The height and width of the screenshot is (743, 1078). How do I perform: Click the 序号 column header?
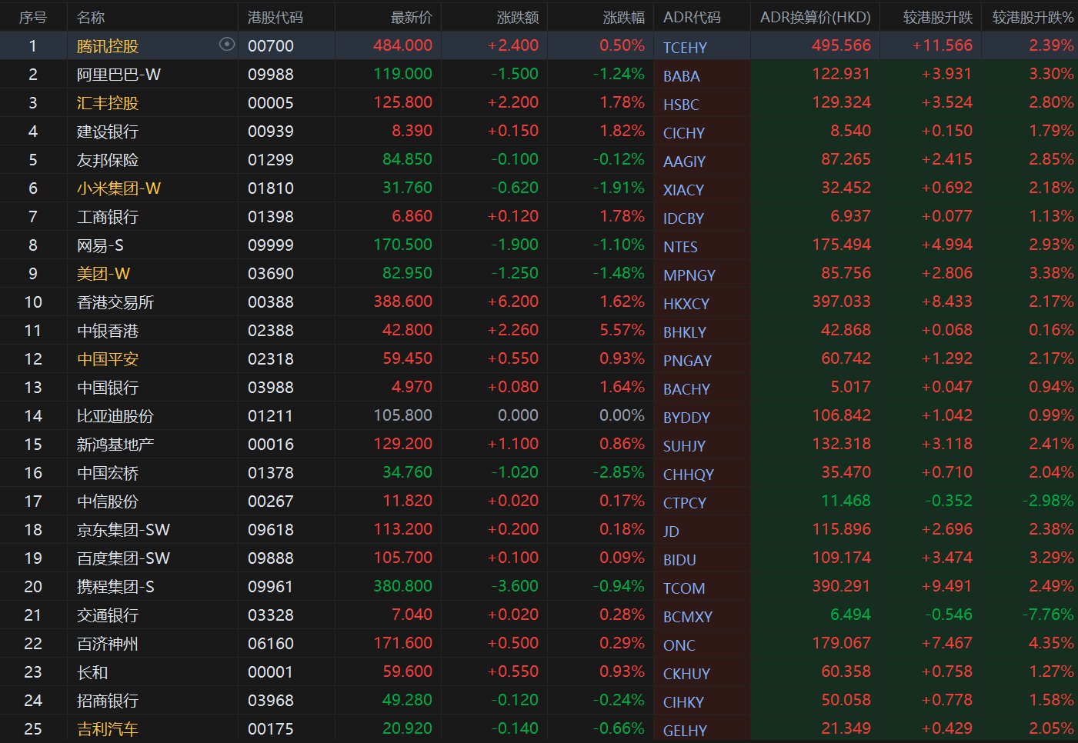pos(32,17)
